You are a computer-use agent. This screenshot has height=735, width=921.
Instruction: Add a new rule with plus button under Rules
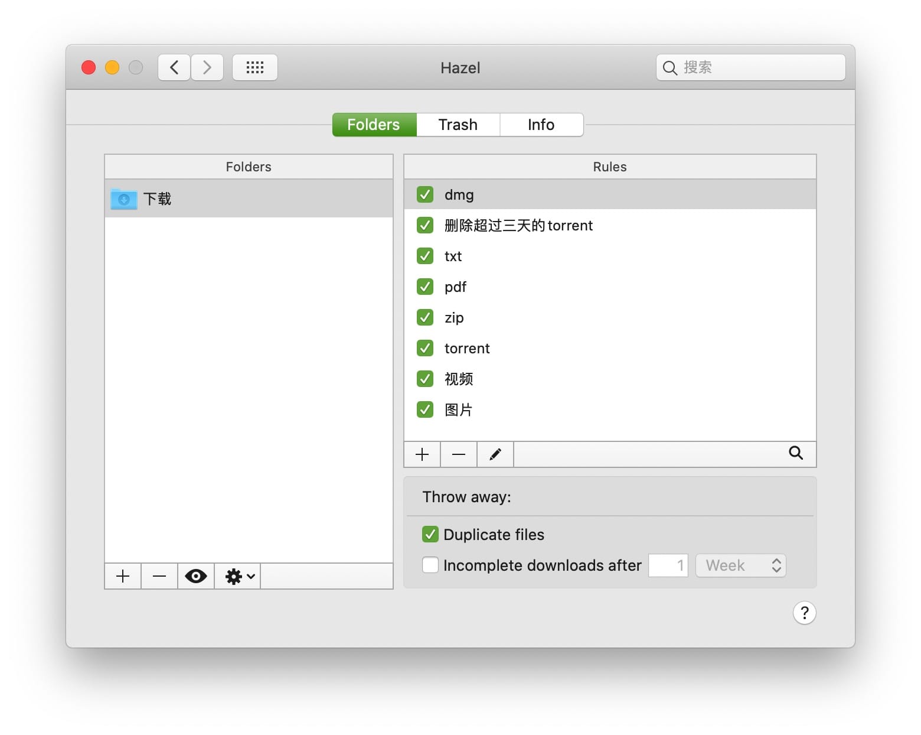pos(422,454)
